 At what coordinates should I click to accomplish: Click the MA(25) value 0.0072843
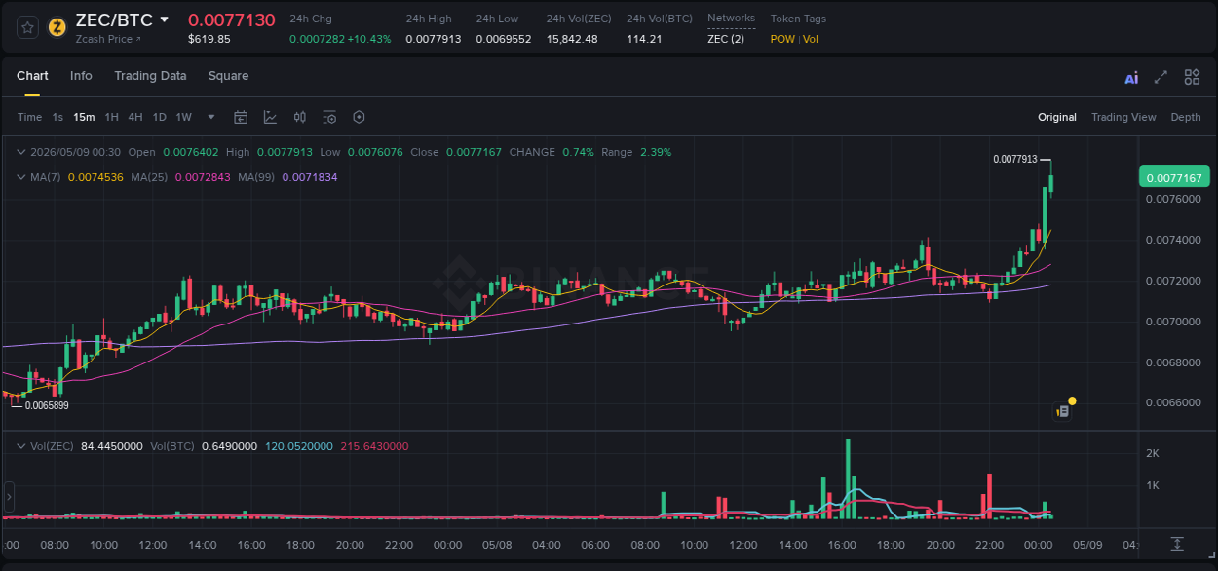(203, 177)
